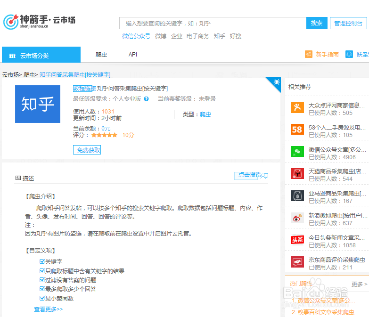The image size is (369, 317).
Task: Open the dark Amazon icon
Action: pyautogui.click(x=297, y=195)
